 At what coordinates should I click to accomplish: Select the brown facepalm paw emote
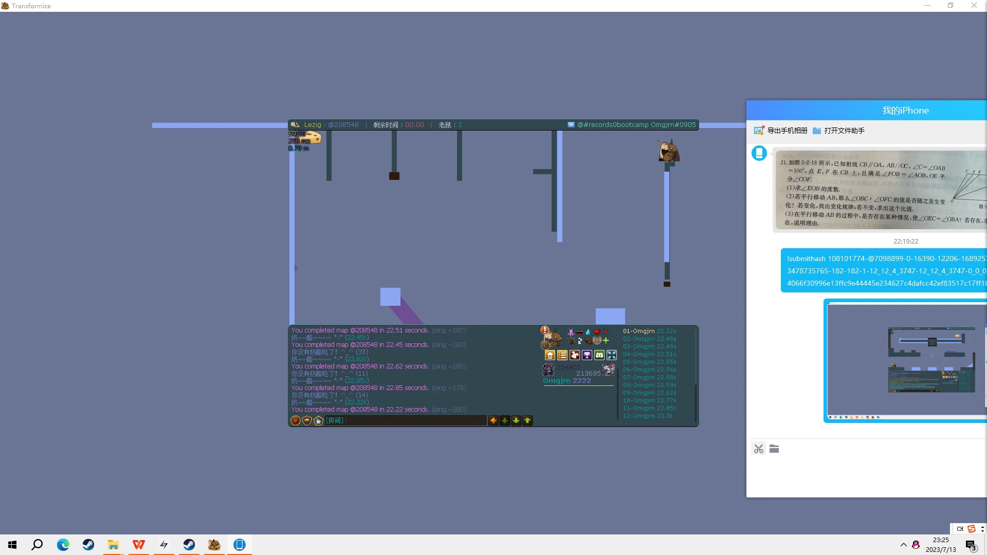588,340
